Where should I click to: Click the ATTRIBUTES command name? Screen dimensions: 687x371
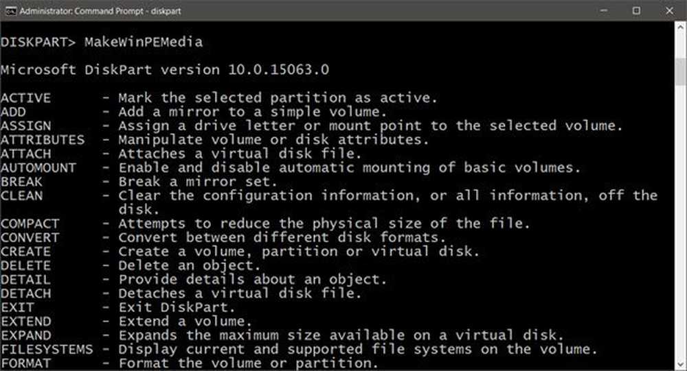(43, 140)
